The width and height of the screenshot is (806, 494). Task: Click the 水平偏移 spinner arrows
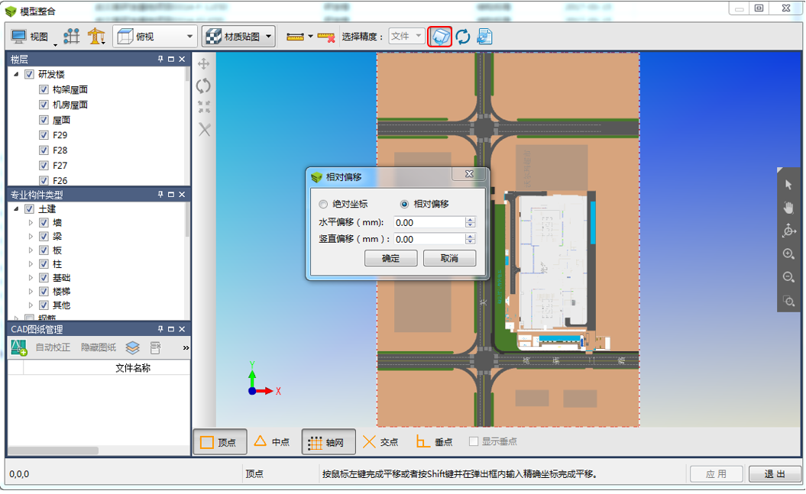[x=471, y=222]
